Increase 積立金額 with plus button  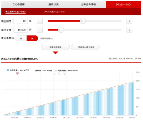[129, 30]
